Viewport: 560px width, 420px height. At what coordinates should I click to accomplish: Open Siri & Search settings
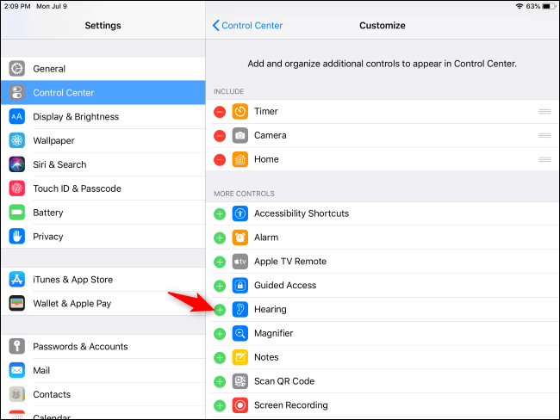[59, 164]
